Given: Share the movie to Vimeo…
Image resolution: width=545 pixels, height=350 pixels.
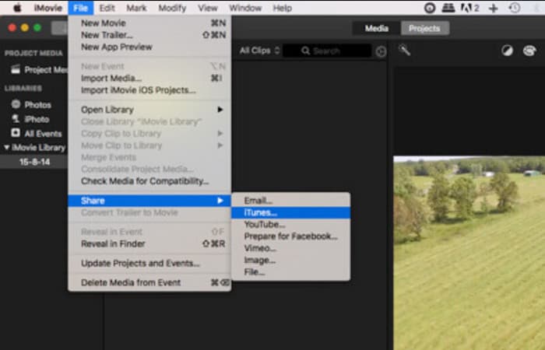Looking at the screenshot, I should 290,248.
